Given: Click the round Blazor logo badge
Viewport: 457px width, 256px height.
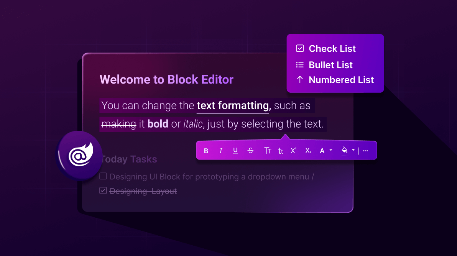Looking at the screenshot, I should pyautogui.click(x=79, y=155).
